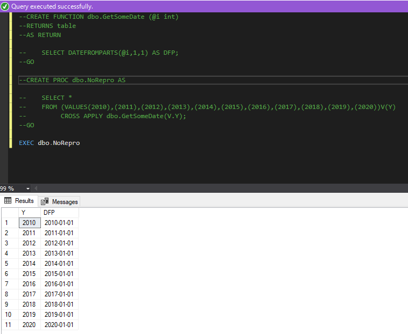The width and height of the screenshot is (408, 334).
Task: Select cell 2014 in Y column
Action: pos(30,264)
